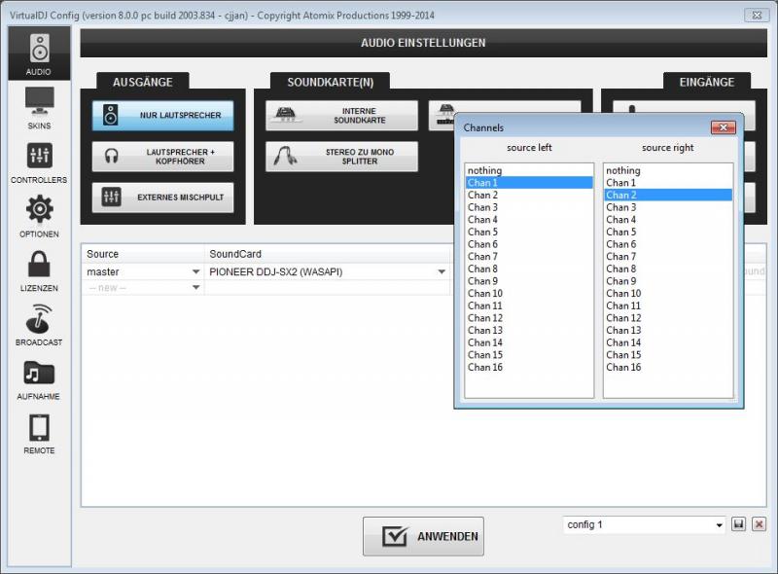Screen dimensions: 778x574
Task: Select Chan 15 in source right list
Action: coord(668,355)
